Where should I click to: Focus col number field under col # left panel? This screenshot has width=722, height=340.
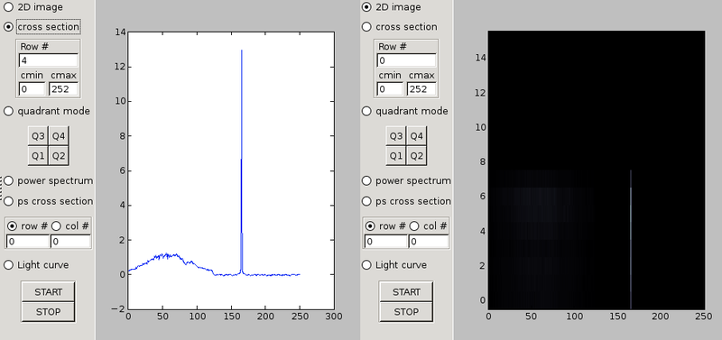coord(70,241)
